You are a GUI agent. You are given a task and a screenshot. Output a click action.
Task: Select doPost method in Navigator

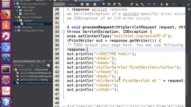click(x=36, y=76)
